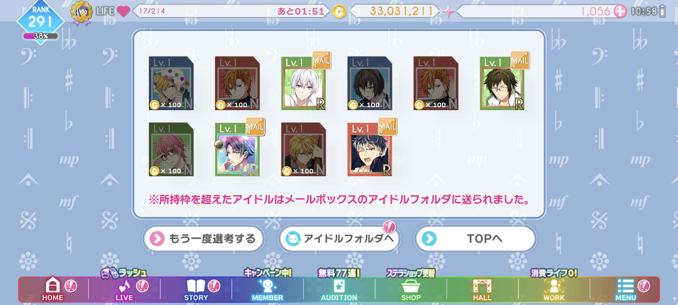Viewport: 678px width, 305px height.
Task: Tap the RANK 291 diamond badge
Action: (x=41, y=20)
